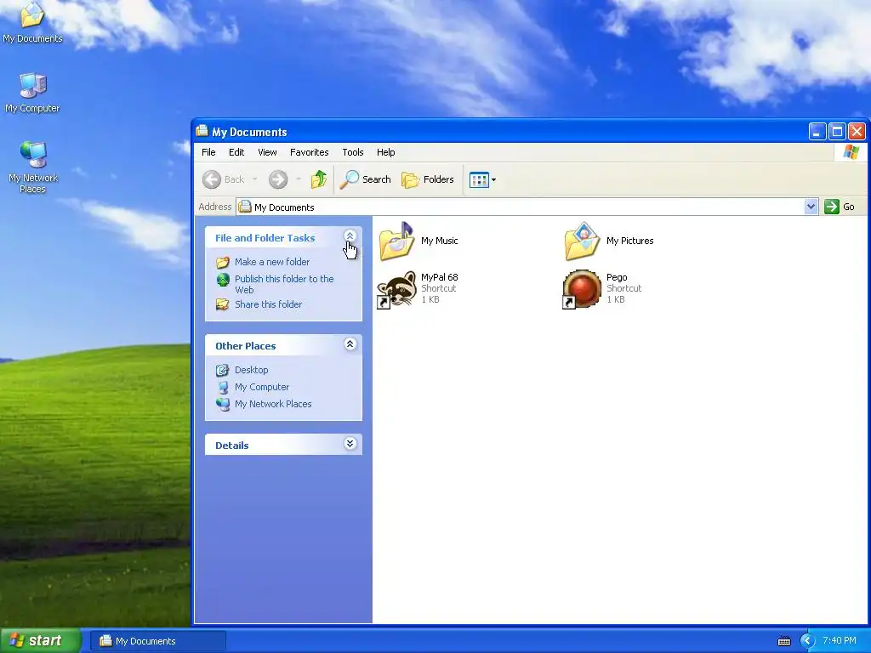The width and height of the screenshot is (871, 653).
Task: Click the Up folder toolbar icon
Action: 319,179
